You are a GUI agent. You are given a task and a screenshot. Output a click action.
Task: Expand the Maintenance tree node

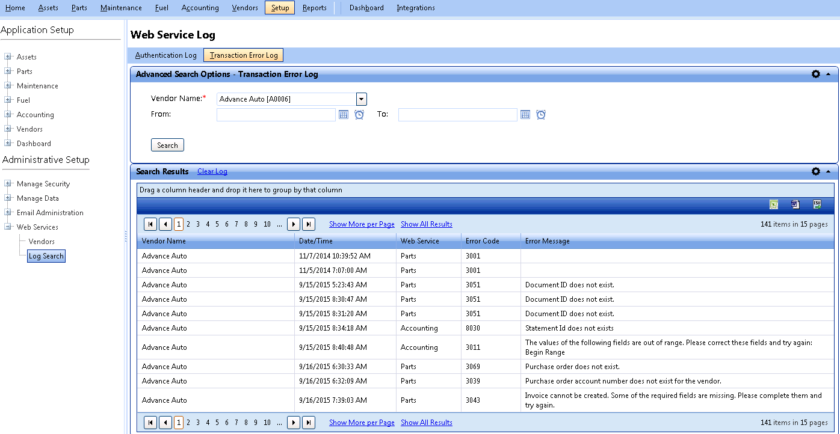pyautogui.click(x=8, y=86)
